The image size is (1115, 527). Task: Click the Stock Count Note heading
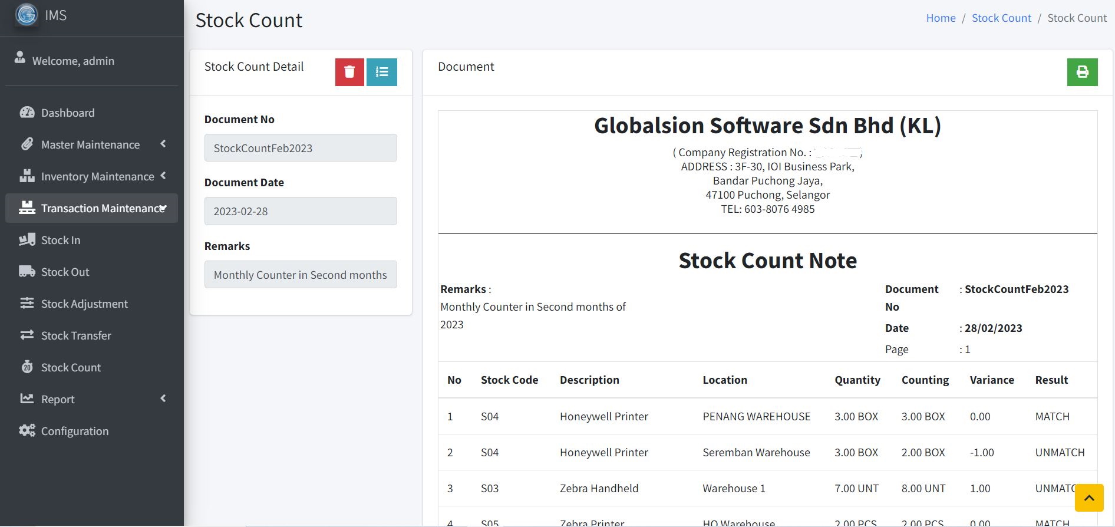767,260
